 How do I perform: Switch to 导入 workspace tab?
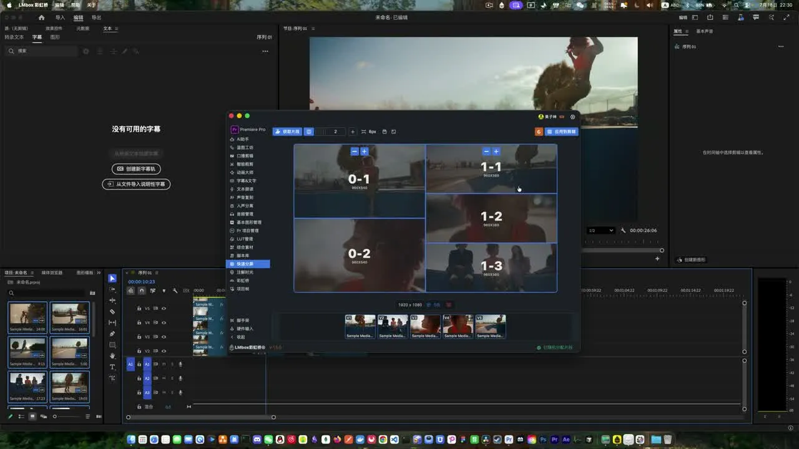(60, 17)
